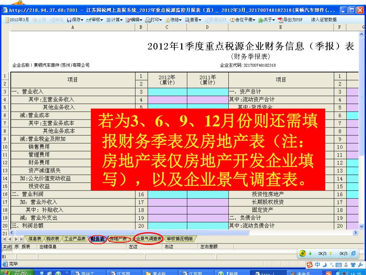Switch to the 房地产表 sheet tab

118,239
